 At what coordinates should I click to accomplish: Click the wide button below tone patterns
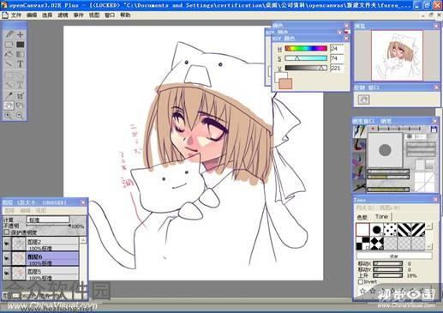click(394, 256)
